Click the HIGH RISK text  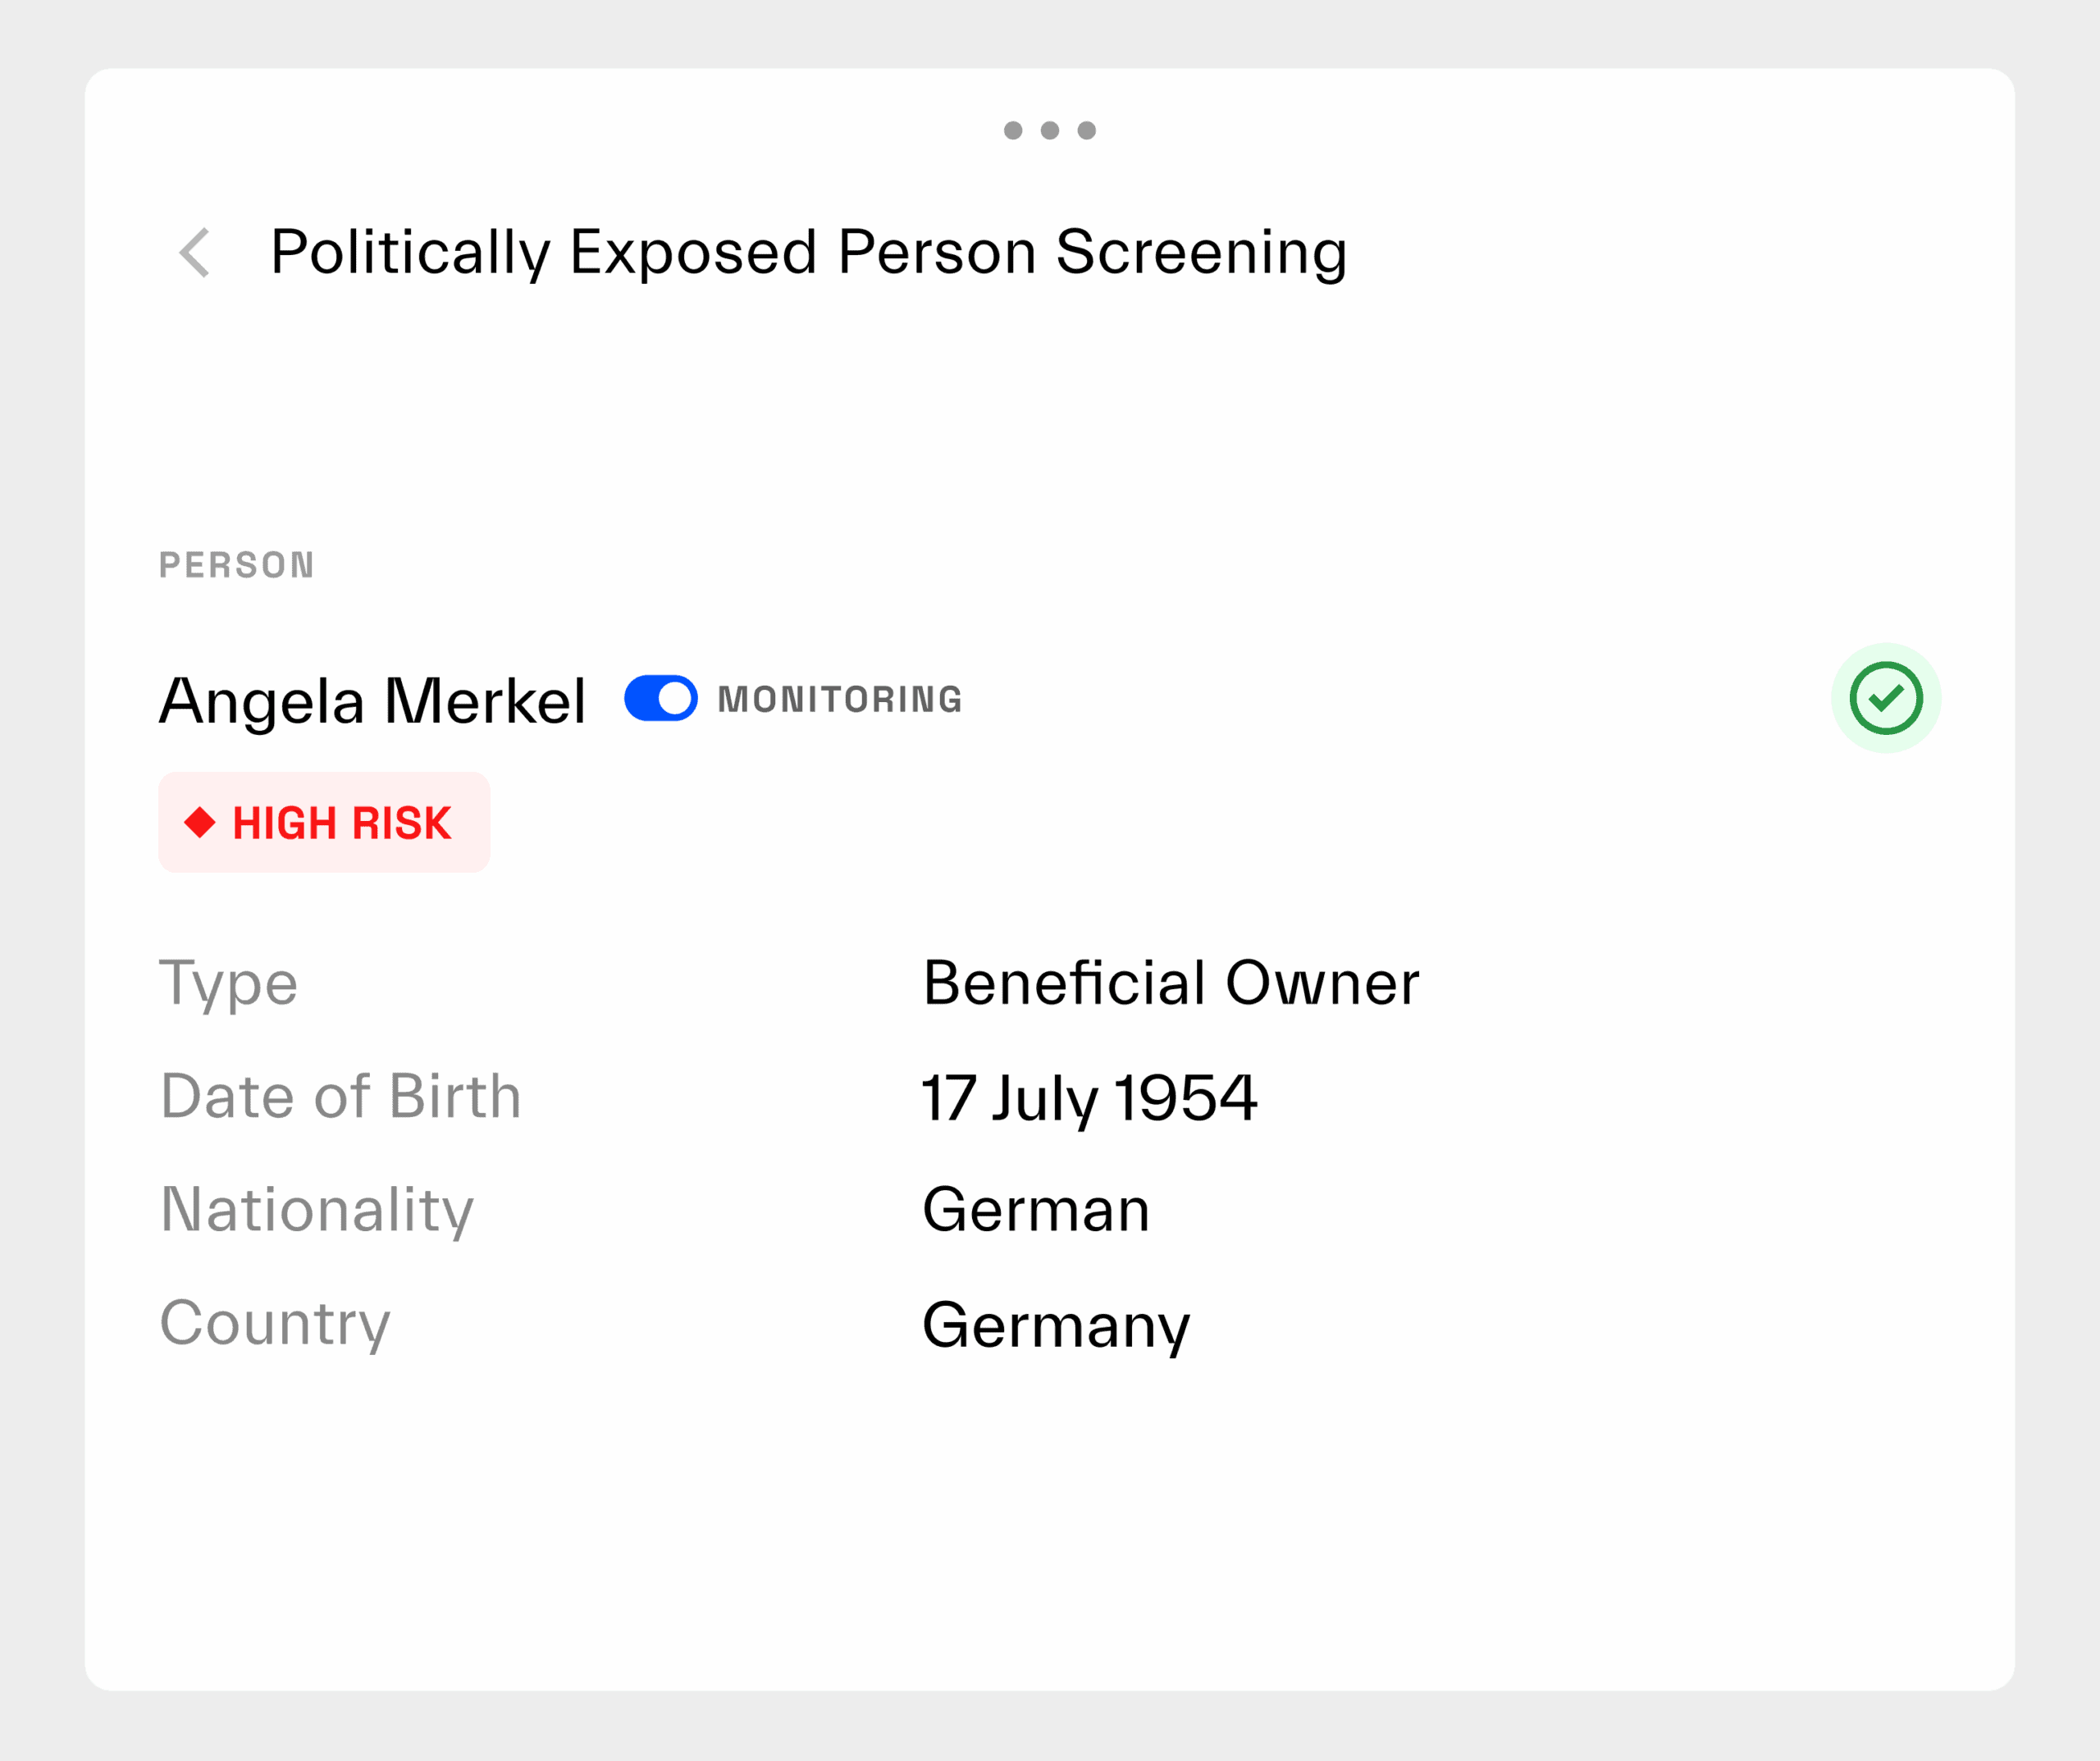(x=342, y=823)
